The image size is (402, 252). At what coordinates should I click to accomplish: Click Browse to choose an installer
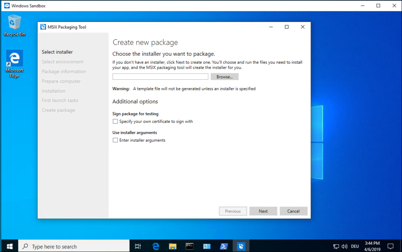point(225,77)
